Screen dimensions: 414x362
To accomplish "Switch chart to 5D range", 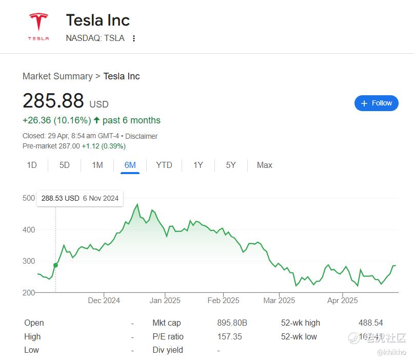I will point(65,165).
